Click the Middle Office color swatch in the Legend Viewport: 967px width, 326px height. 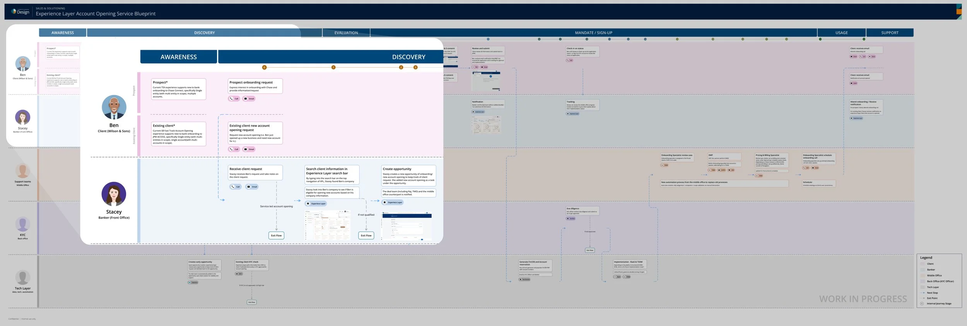[922, 275]
